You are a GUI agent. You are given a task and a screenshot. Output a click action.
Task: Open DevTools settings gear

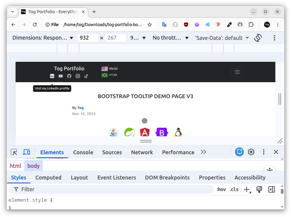click(251, 152)
